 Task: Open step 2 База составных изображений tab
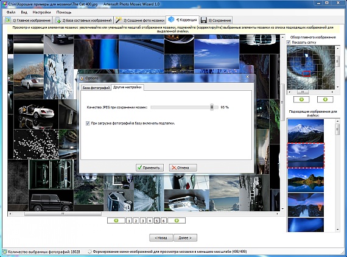point(83,20)
